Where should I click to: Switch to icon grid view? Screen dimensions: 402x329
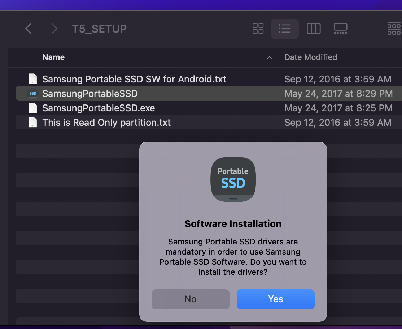258,29
